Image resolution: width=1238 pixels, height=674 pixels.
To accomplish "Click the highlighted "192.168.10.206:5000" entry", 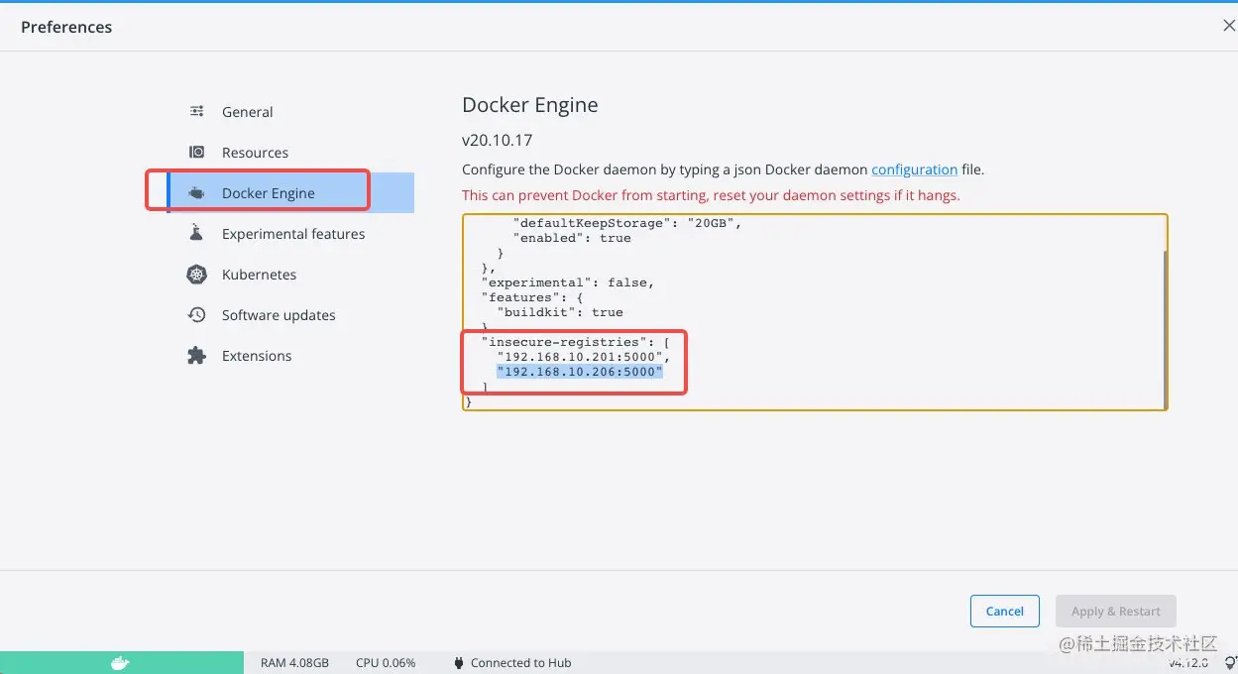I will (579, 372).
